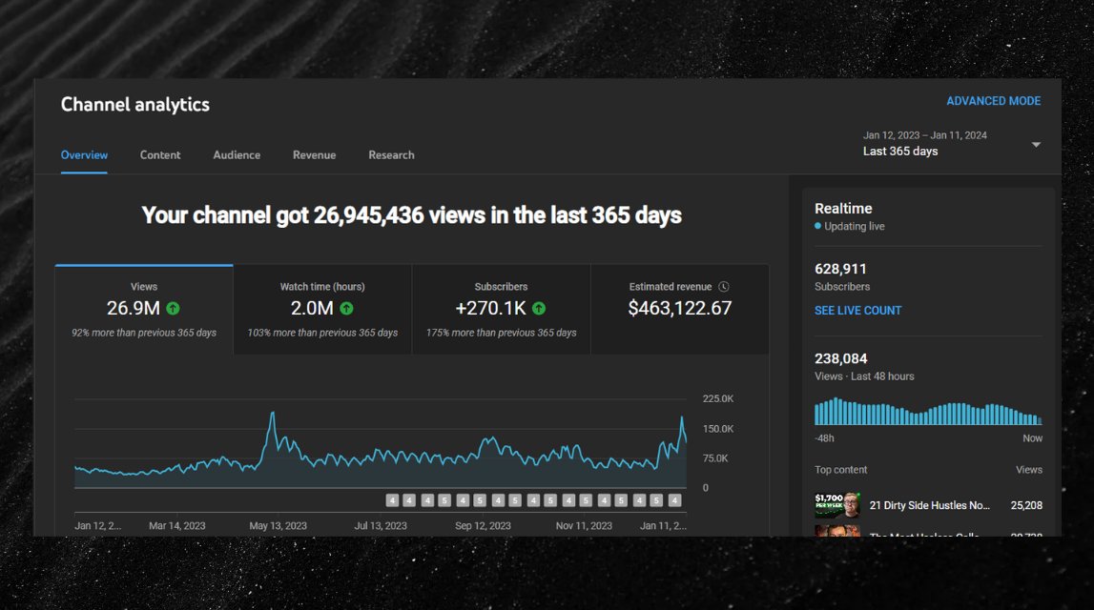1094x610 pixels.
Task: Click the Views column header in Top content
Action: click(x=1029, y=470)
